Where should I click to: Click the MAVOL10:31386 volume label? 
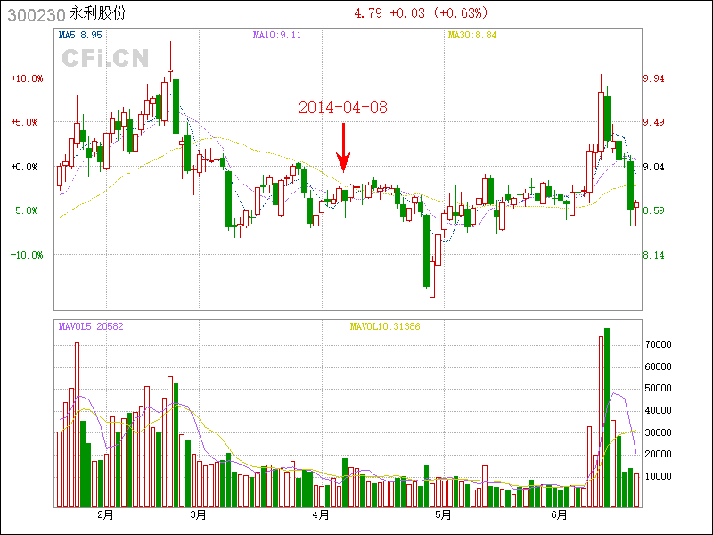384,326
